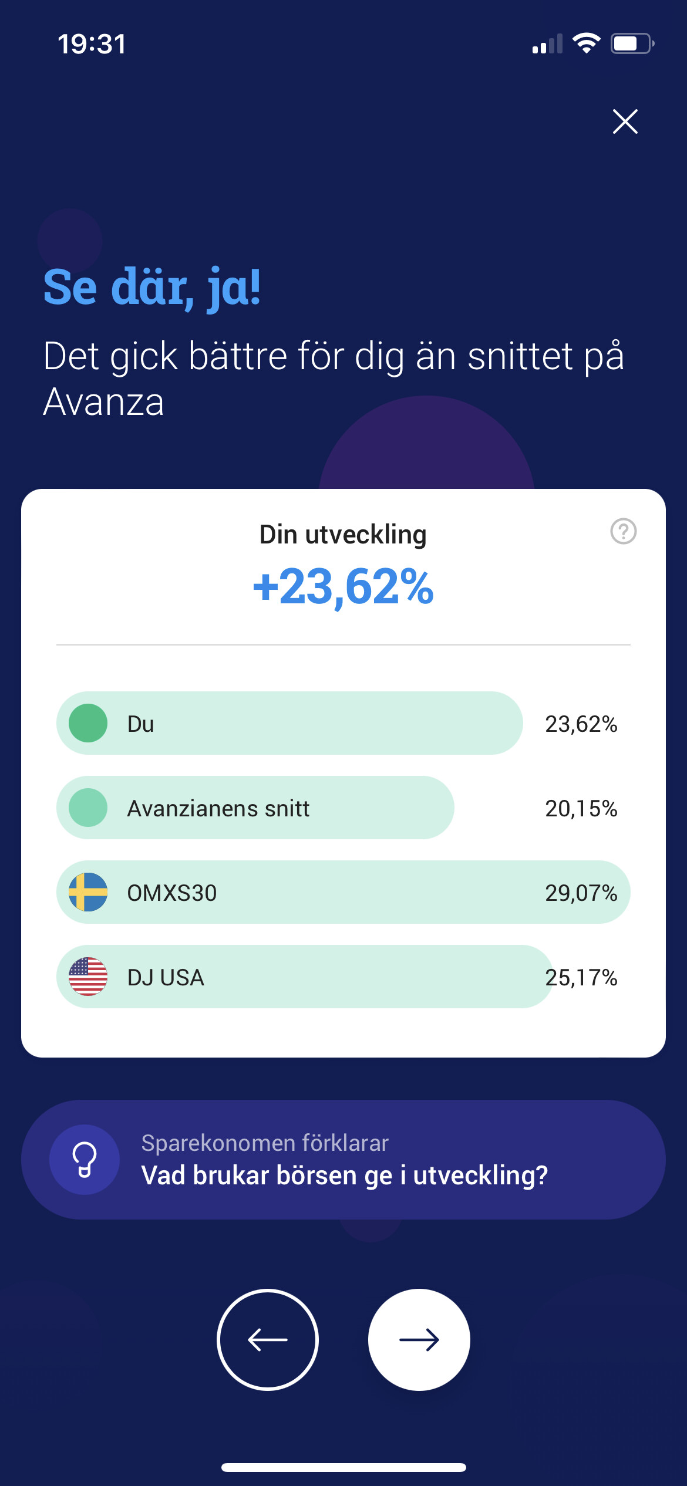This screenshot has height=1486, width=687.
Task: Advance with the next arrow button
Action: pos(419,1339)
